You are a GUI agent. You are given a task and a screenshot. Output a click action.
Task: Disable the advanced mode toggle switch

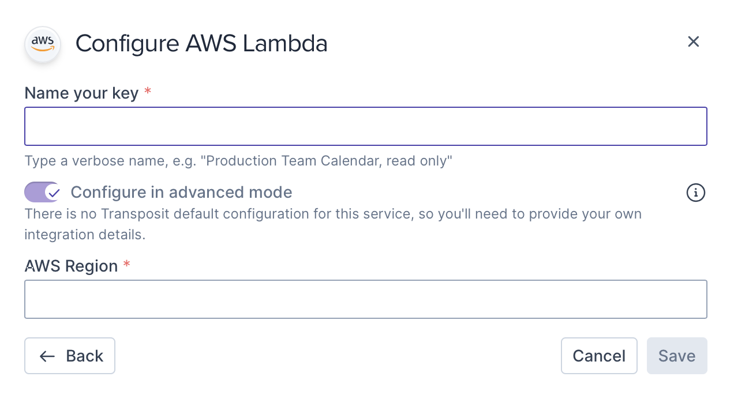click(x=42, y=193)
